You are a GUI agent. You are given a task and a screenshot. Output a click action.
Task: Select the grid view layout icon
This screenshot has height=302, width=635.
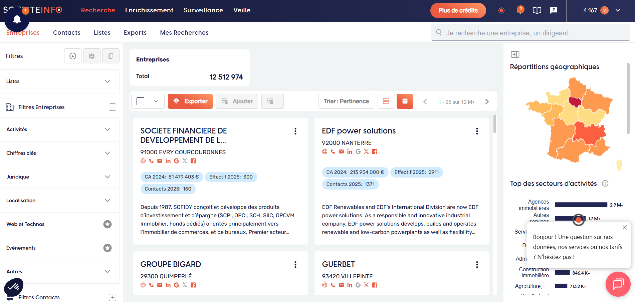coord(405,101)
